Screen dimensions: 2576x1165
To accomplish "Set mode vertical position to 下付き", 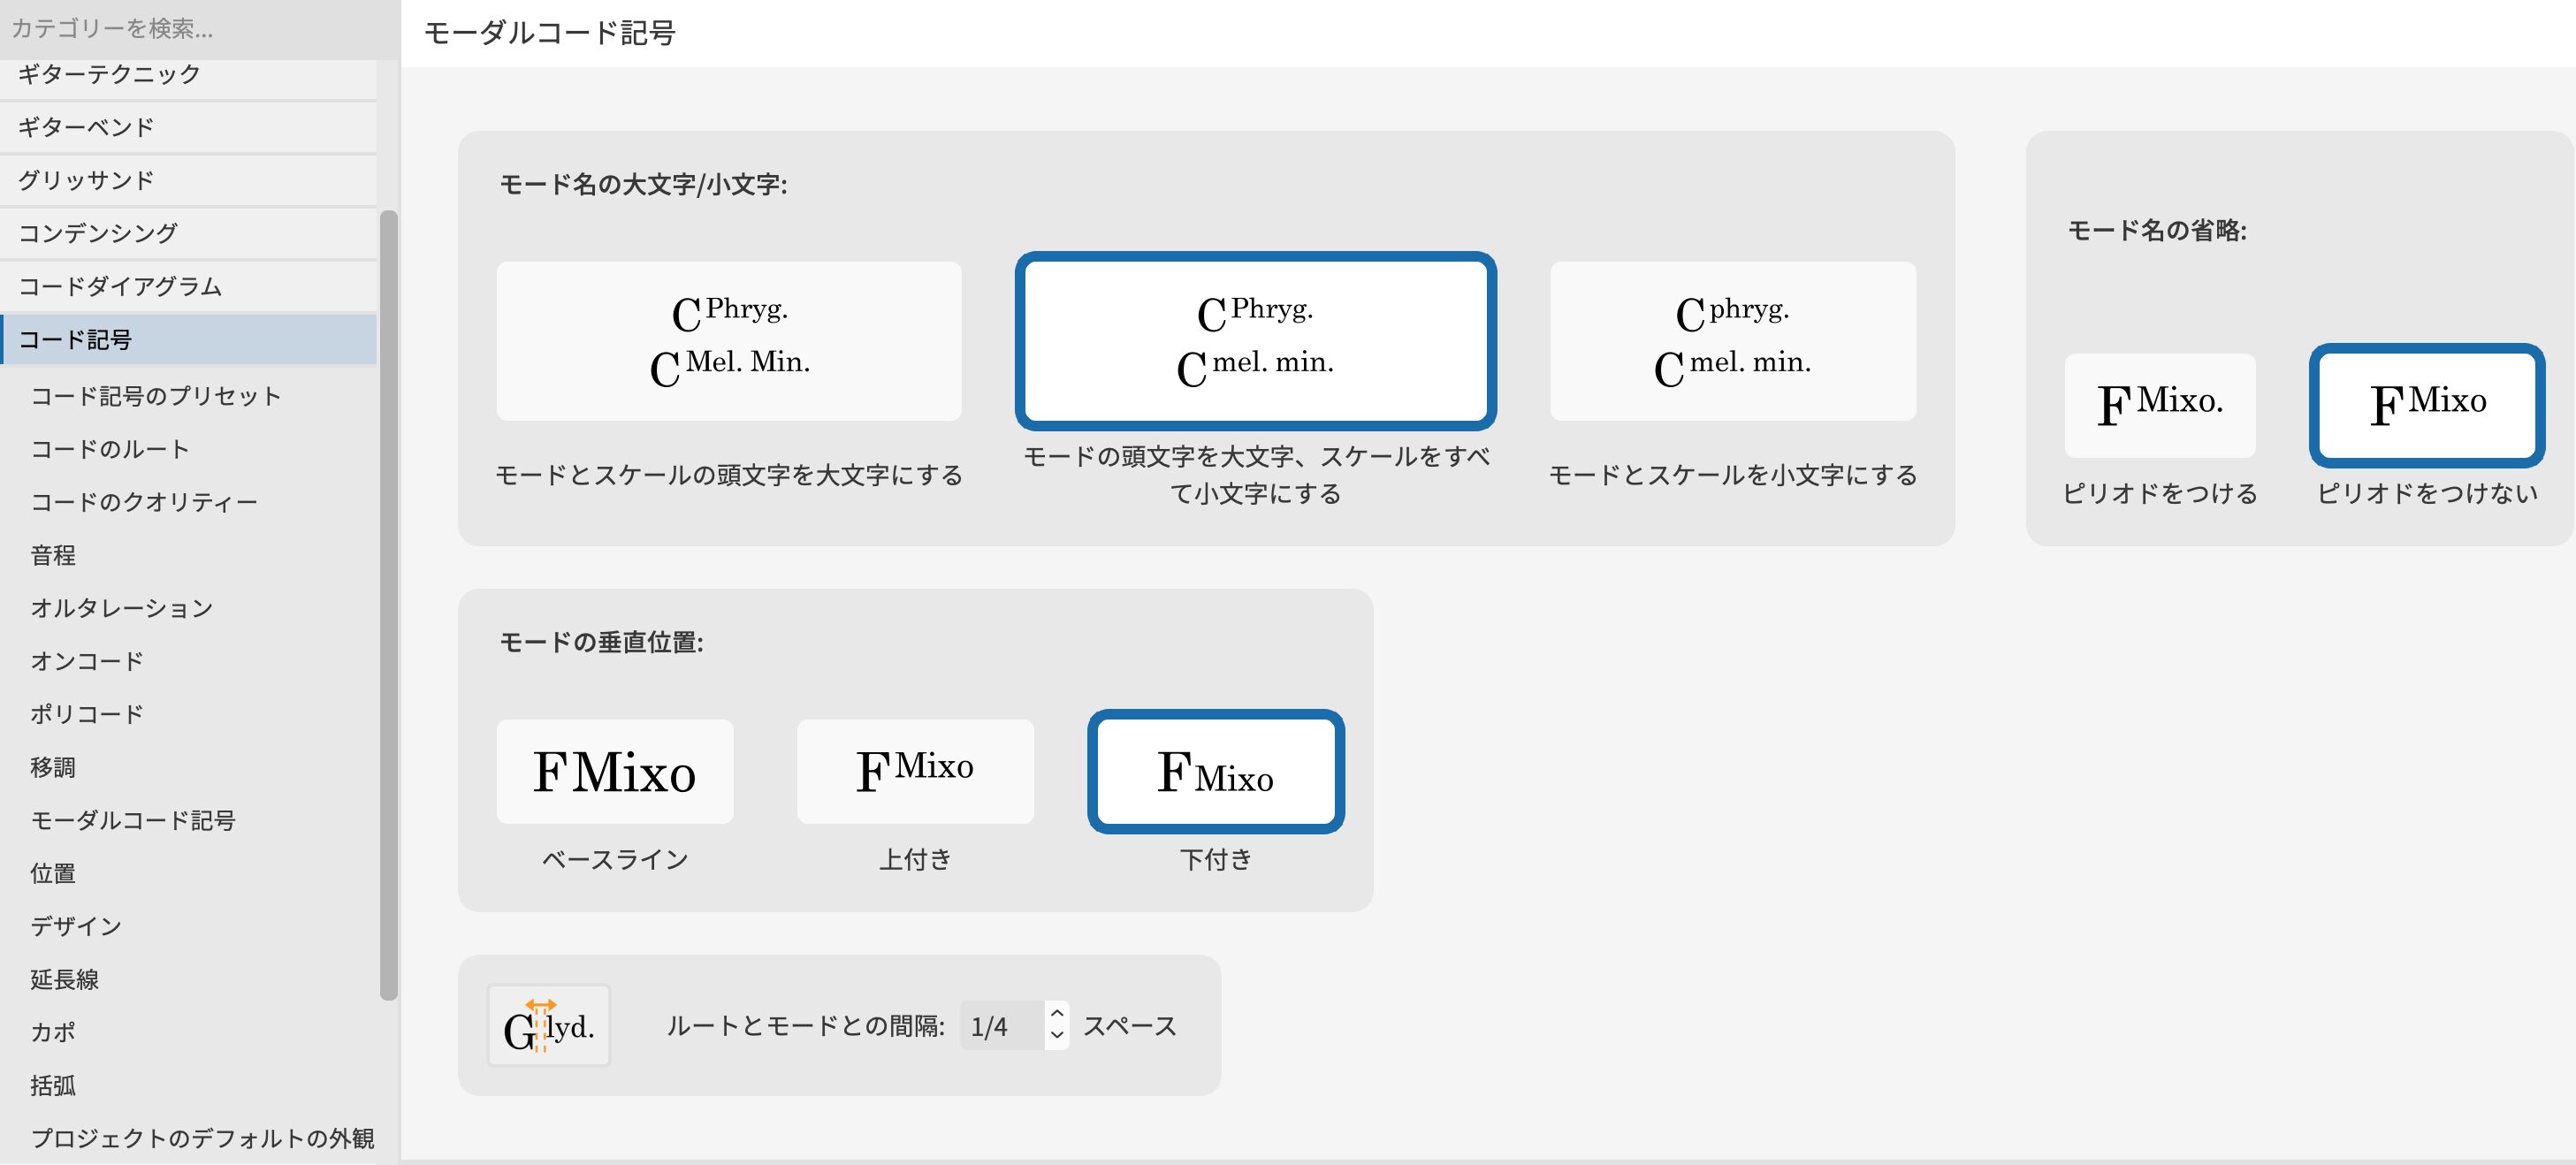I will [x=1215, y=771].
